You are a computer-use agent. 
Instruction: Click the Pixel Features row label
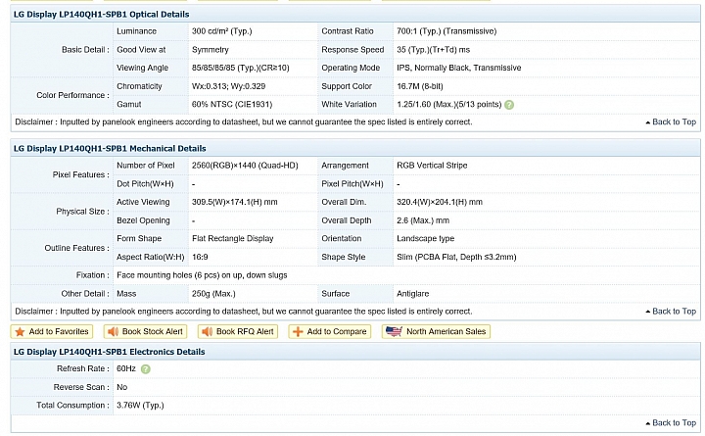81,175
